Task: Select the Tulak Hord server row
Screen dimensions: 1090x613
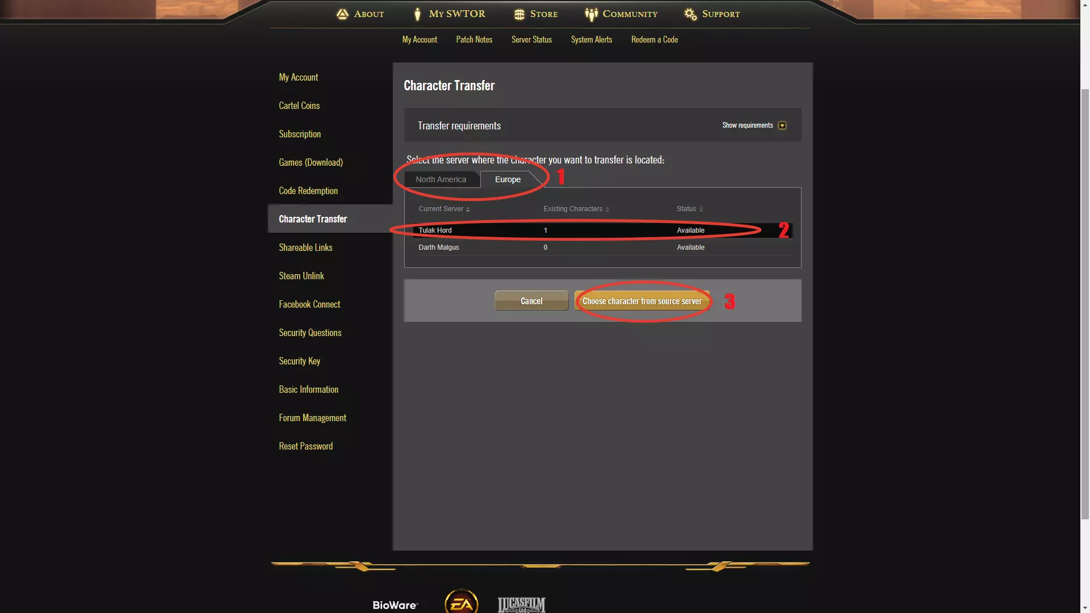Action: point(602,230)
